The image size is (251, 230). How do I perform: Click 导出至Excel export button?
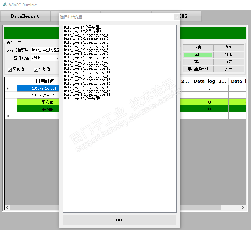[198, 69]
